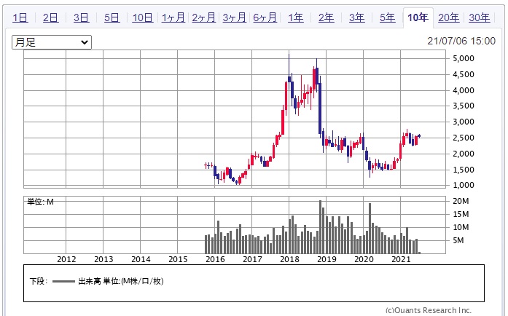The width and height of the screenshot is (508, 316).
Task: Click the 下段 legend label
Action: (x=38, y=281)
